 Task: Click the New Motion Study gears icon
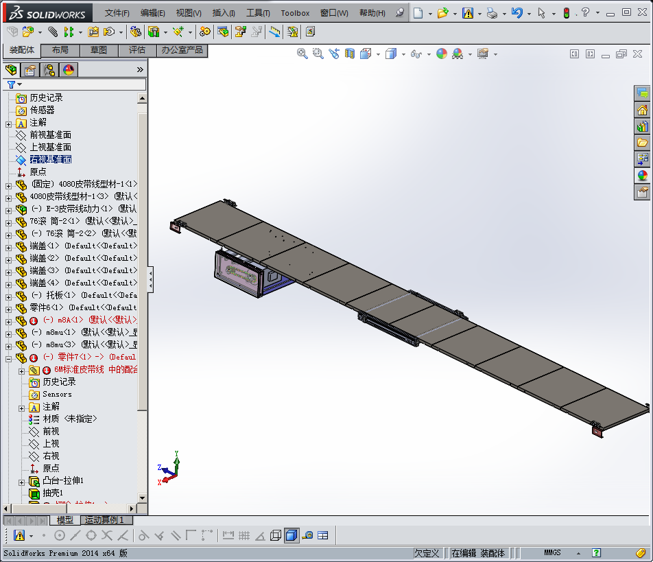[x=205, y=32]
